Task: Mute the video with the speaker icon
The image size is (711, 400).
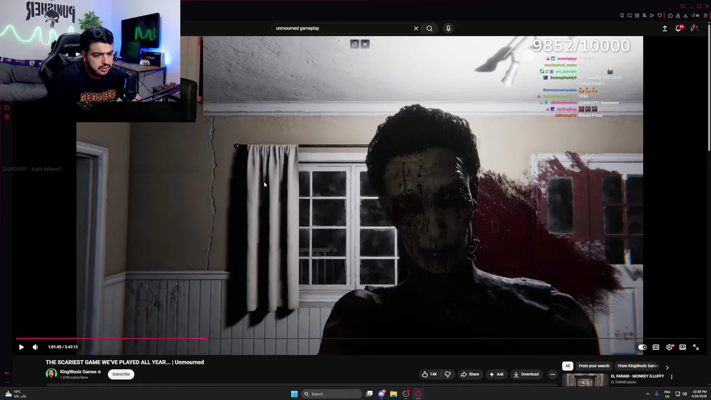Action: pyautogui.click(x=35, y=347)
